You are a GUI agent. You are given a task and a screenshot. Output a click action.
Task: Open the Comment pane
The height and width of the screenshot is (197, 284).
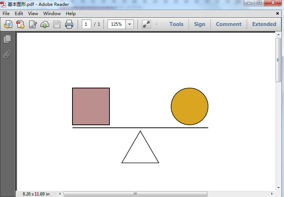point(229,24)
